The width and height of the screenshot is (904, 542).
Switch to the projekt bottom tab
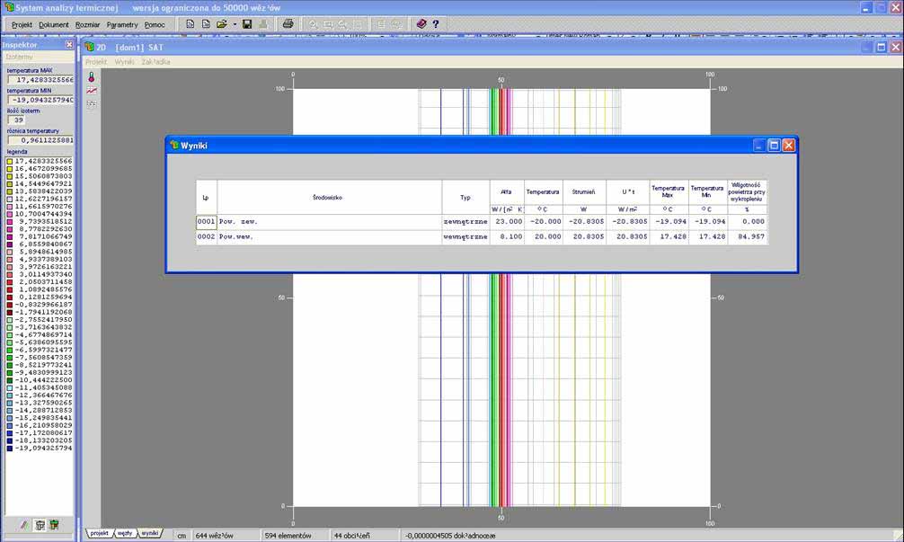[99, 533]
